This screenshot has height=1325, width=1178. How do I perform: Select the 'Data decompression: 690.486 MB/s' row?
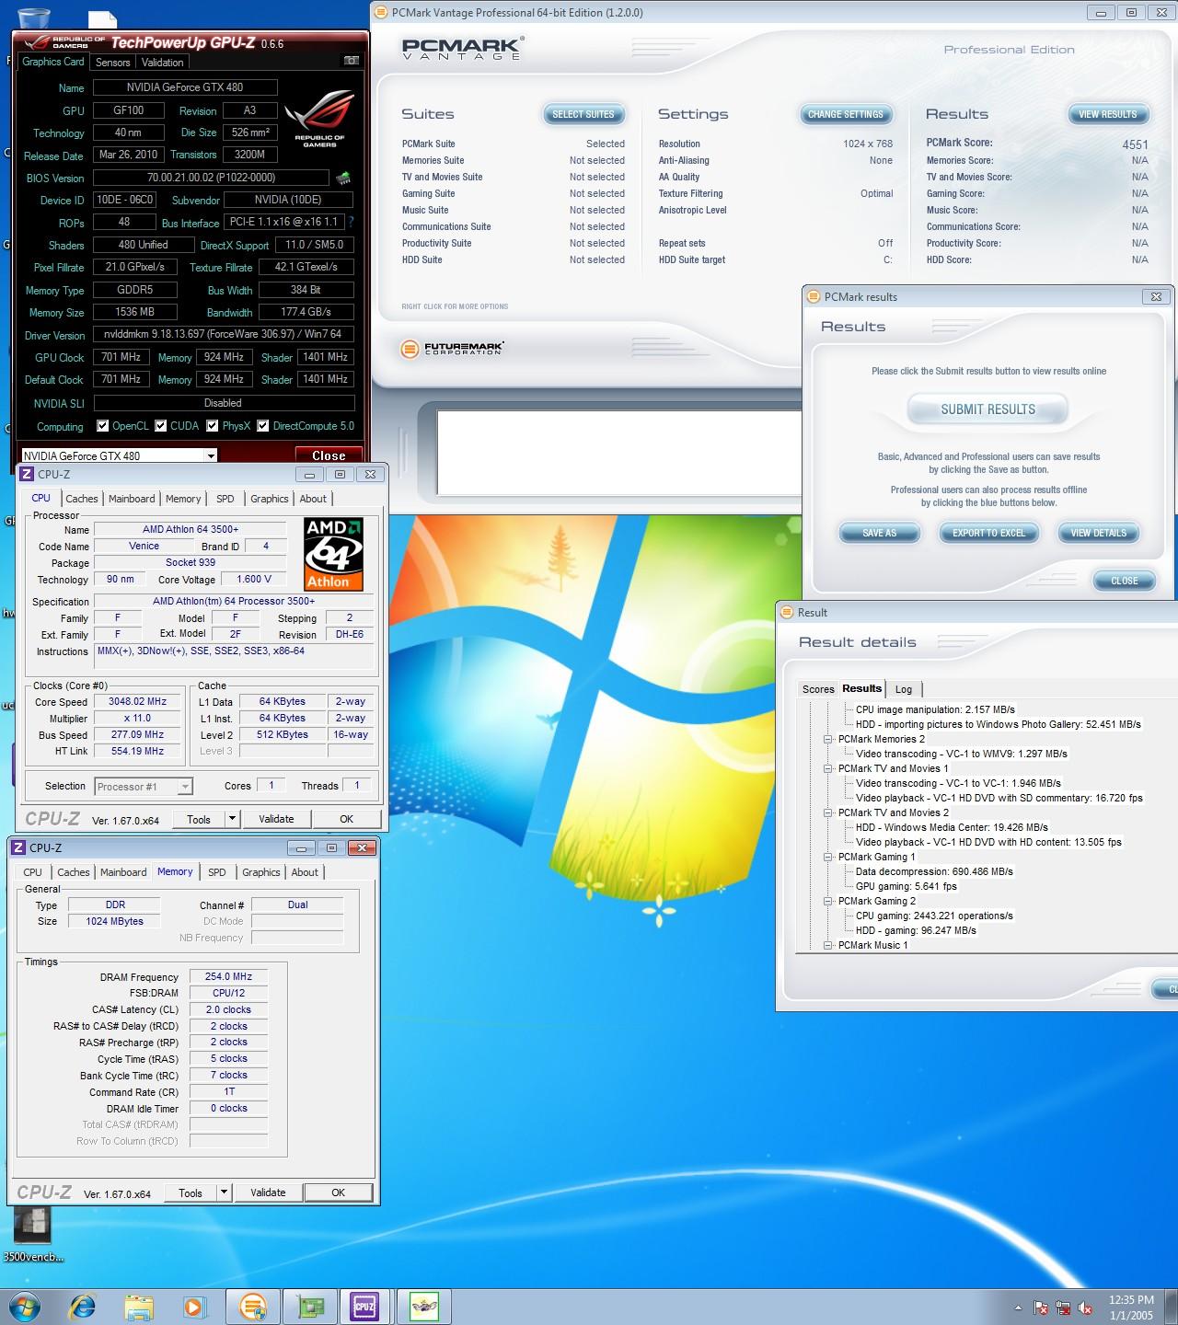click(x=934, y=871)
